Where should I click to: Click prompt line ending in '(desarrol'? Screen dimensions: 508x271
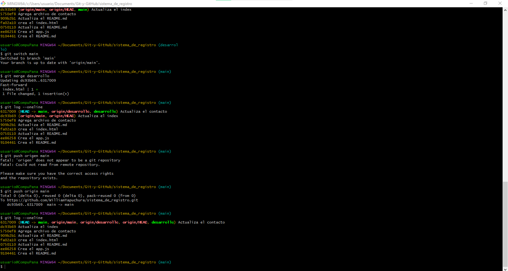(x=89, y=45)
